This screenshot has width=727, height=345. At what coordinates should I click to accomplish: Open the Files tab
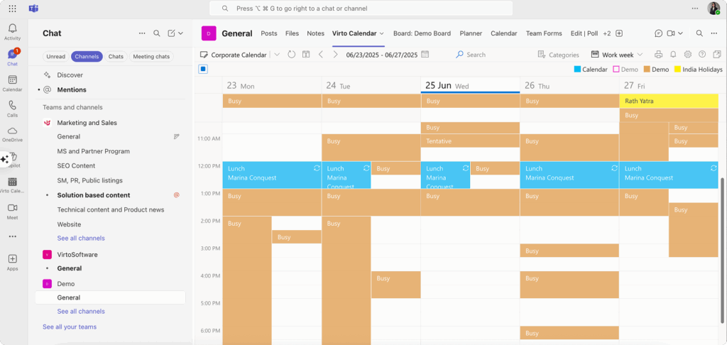click(x=292, y=33)
